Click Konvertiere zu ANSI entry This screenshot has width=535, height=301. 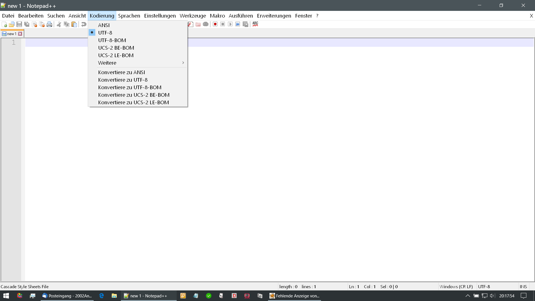[121, 72]
